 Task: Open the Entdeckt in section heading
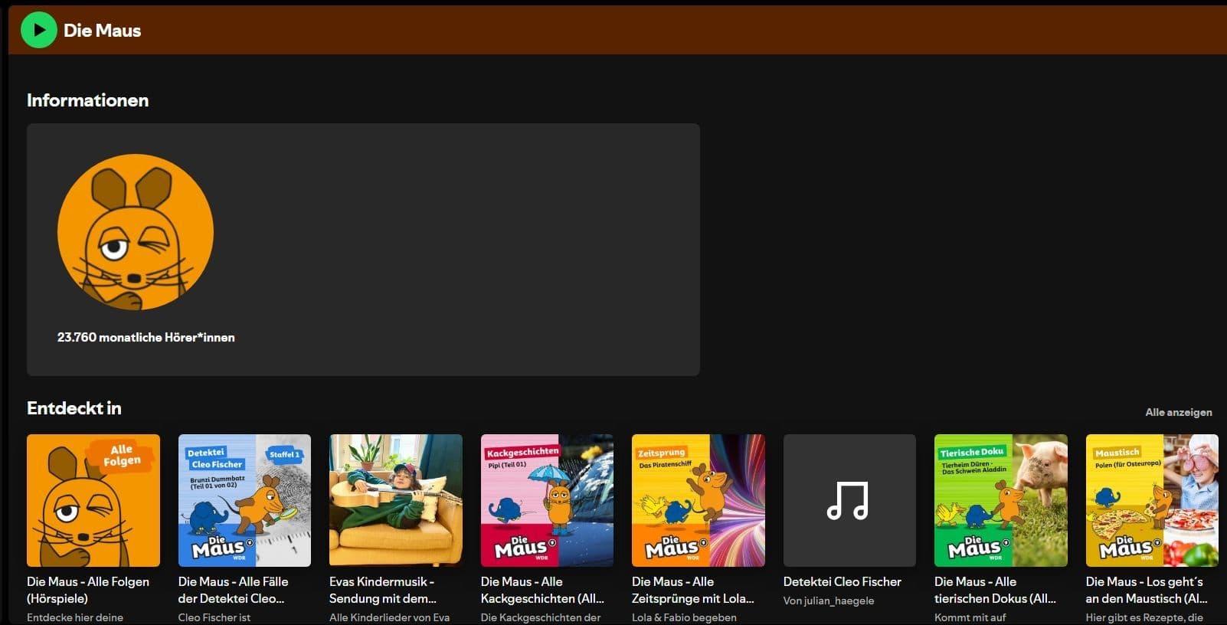(x=74, y=408)
